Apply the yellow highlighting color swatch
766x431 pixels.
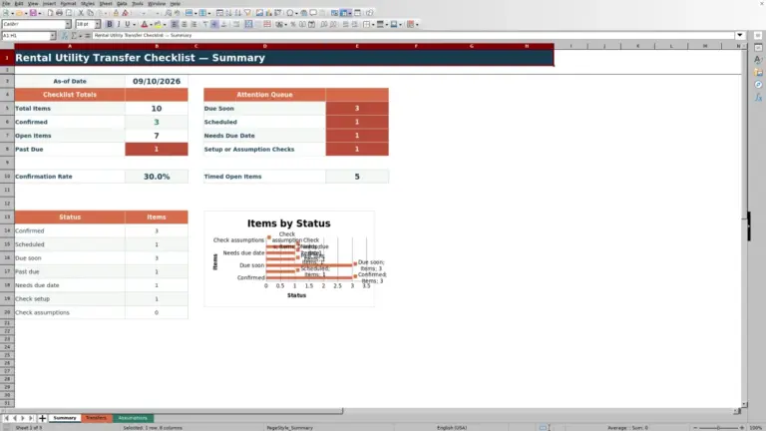[x=158, y=24]
